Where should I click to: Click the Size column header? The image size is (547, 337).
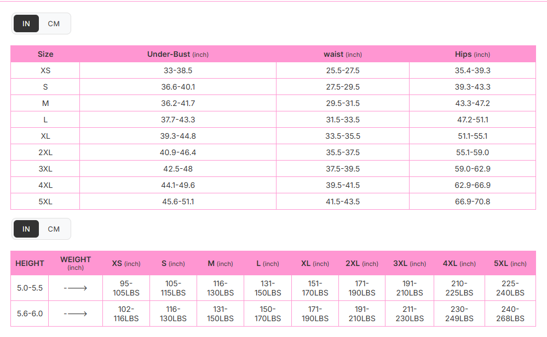(45, 54)
